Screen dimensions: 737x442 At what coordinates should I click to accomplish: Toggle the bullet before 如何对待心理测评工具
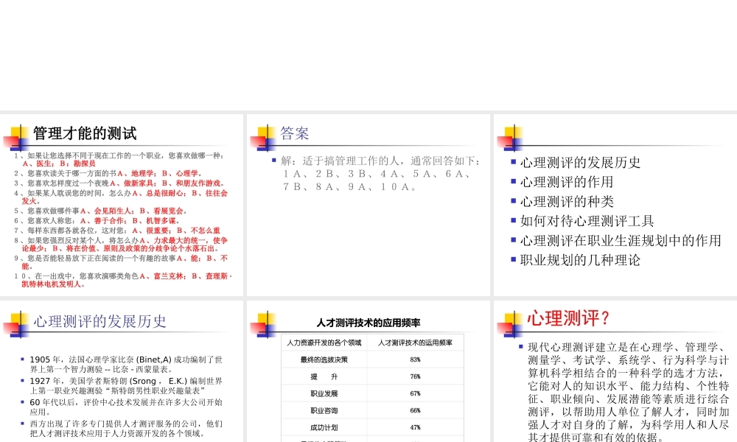(x=512, y=222)
